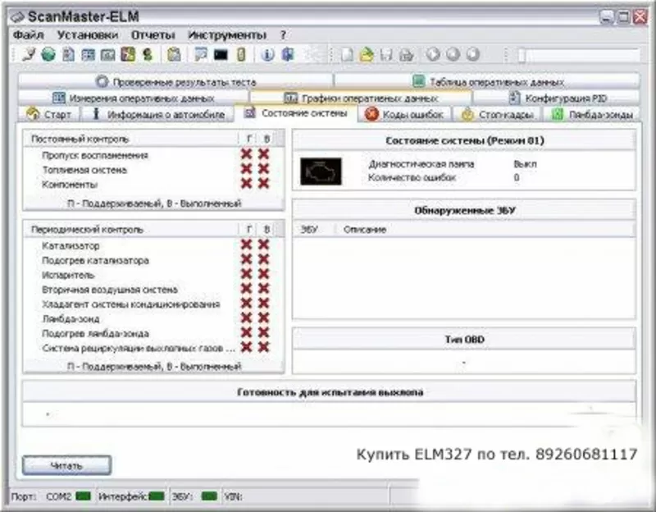Click the Читать button
The height and width of the screenshot is (512, 656).
point(67,465)
